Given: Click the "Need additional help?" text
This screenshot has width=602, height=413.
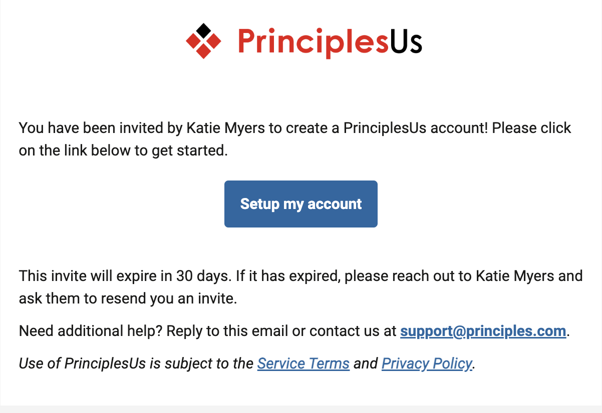Looking at the screenshot, I should click(90, 331).
